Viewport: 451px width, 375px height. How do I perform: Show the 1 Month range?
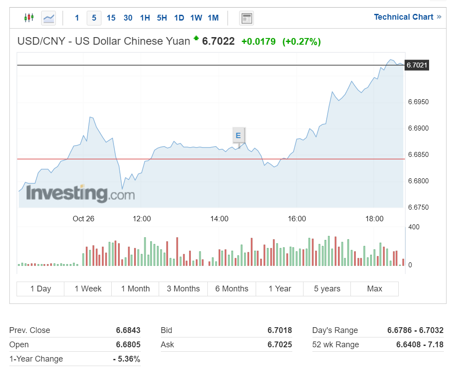[135, 289]
